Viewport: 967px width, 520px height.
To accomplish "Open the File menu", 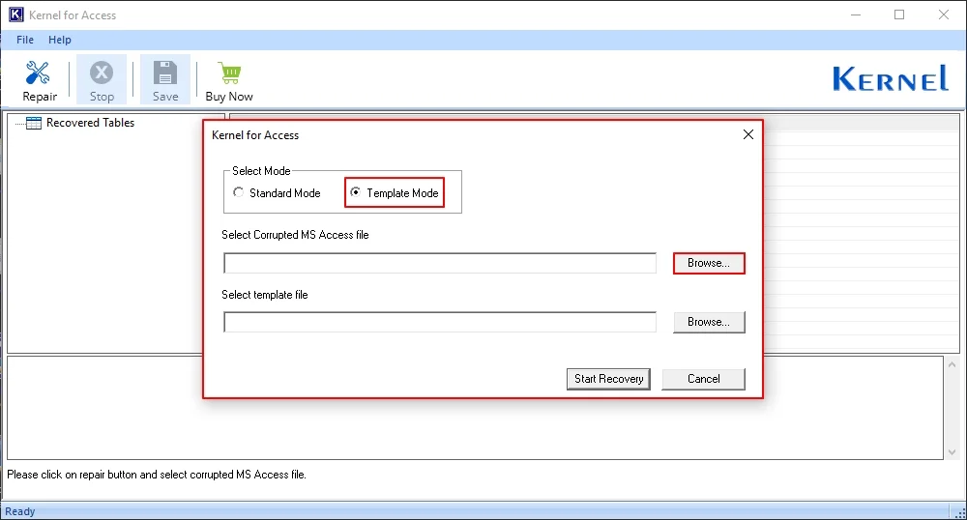I will click(x=25, y=40).
